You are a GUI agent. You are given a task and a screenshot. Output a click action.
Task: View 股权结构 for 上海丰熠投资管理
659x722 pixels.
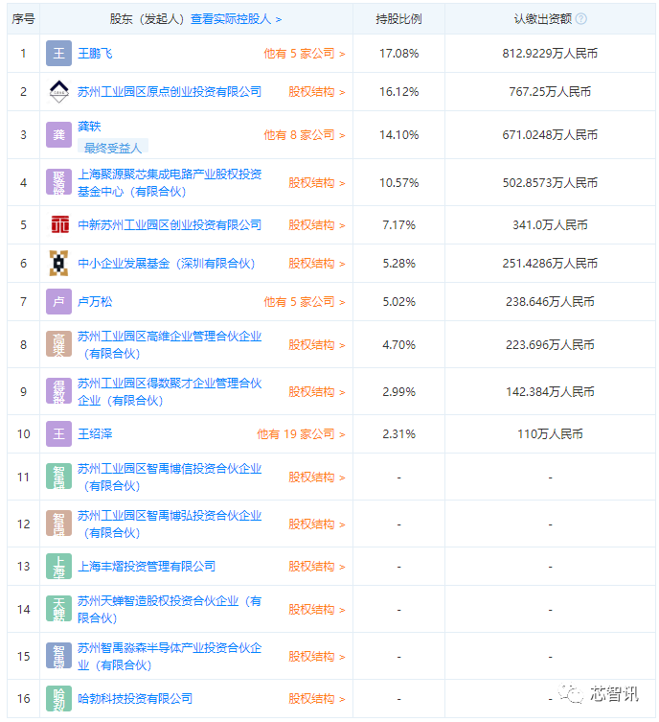pyautogui.click(x=317, y=567)
